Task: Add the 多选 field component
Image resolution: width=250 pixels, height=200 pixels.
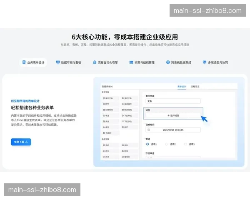Action: pos(110,121)
